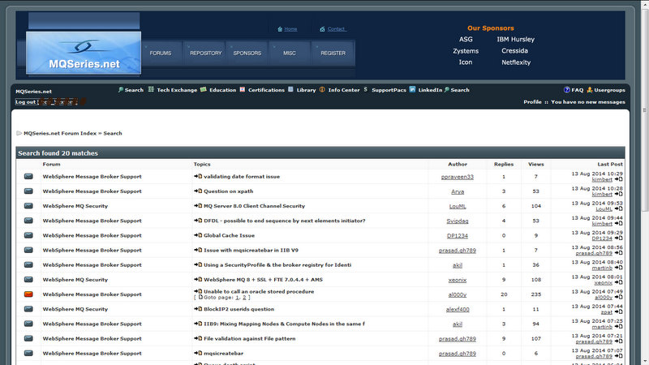Image resolution: width=649 pixels, height=365 pixels.
Task: Click latest post icon beside LouML last post
Action: point(618,209)
